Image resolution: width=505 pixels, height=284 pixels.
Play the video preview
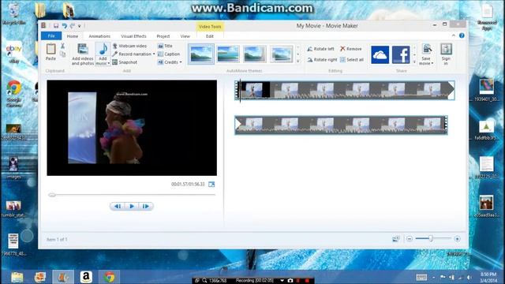click(132, 206)
